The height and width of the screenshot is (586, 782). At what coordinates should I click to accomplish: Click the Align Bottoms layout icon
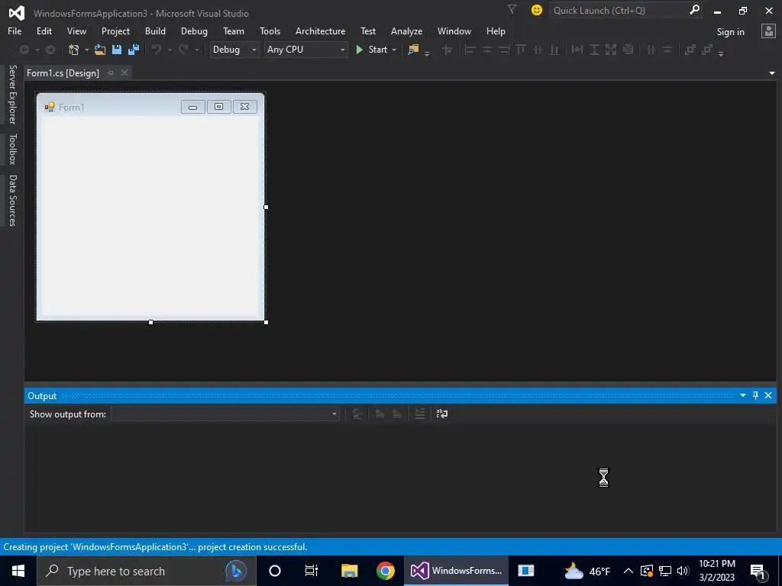pos(554,50)
